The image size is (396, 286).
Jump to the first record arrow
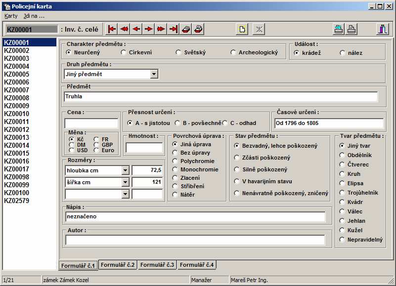click(x=112, y=29)
